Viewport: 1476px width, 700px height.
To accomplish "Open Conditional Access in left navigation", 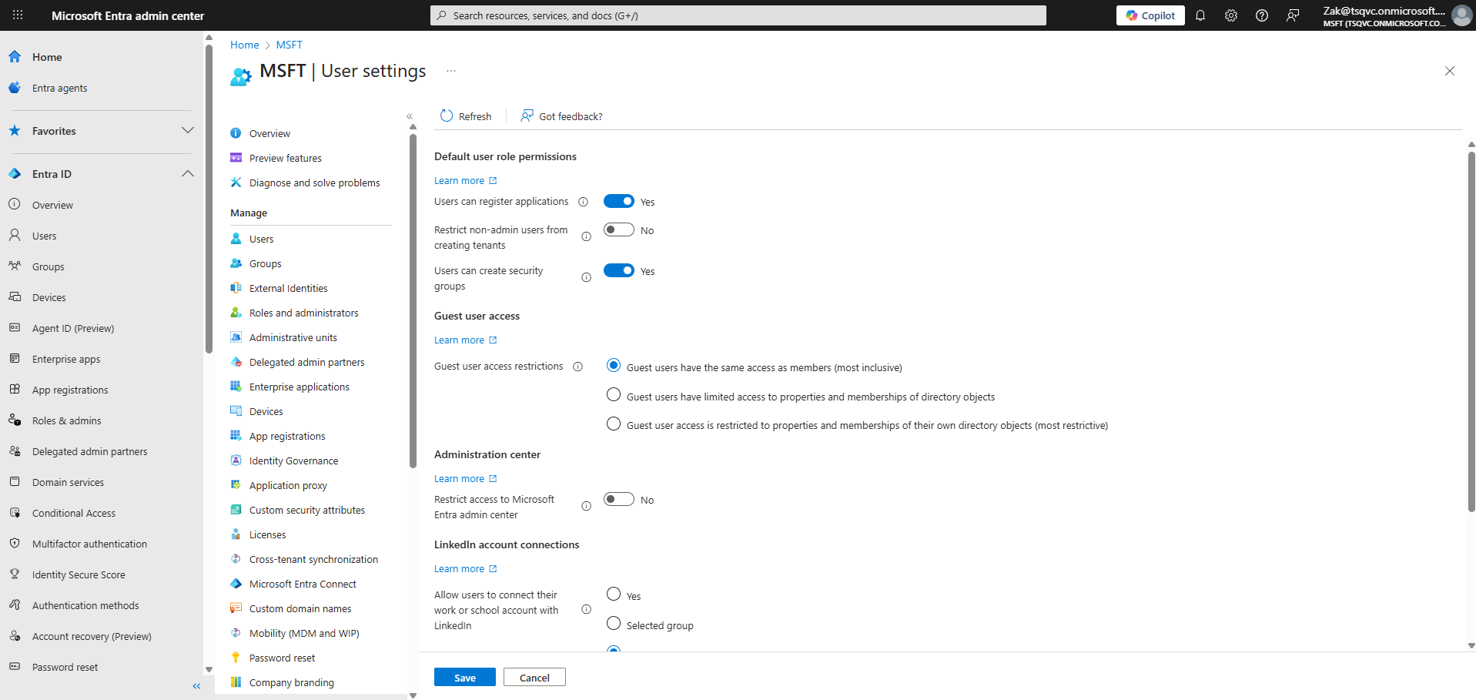I will point(74,513).
